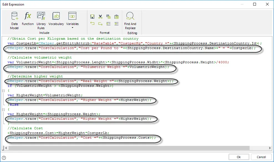Save the expression with the floppy disk icon
Viewport: 274px width, 162px height.
92,17
